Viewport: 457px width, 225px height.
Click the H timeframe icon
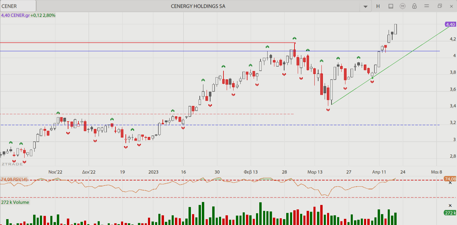[x=378, y=6]
